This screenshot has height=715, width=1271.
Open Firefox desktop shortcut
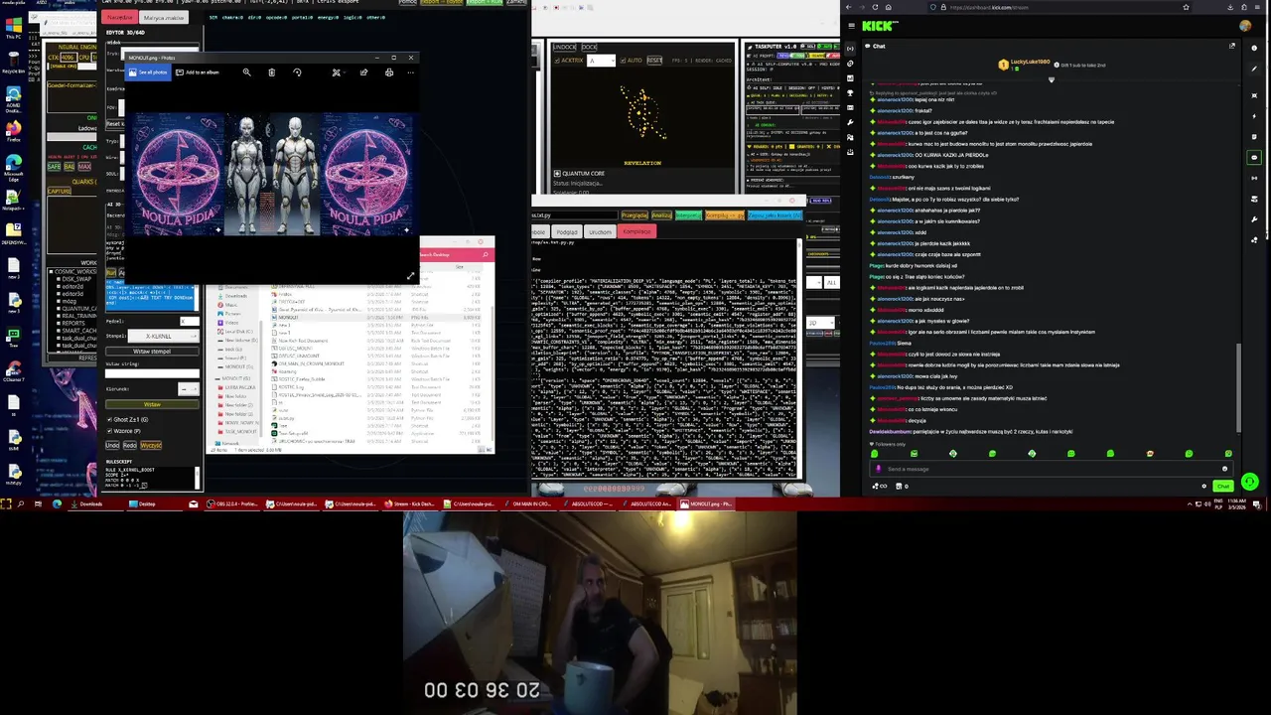(x=13, y=130)
